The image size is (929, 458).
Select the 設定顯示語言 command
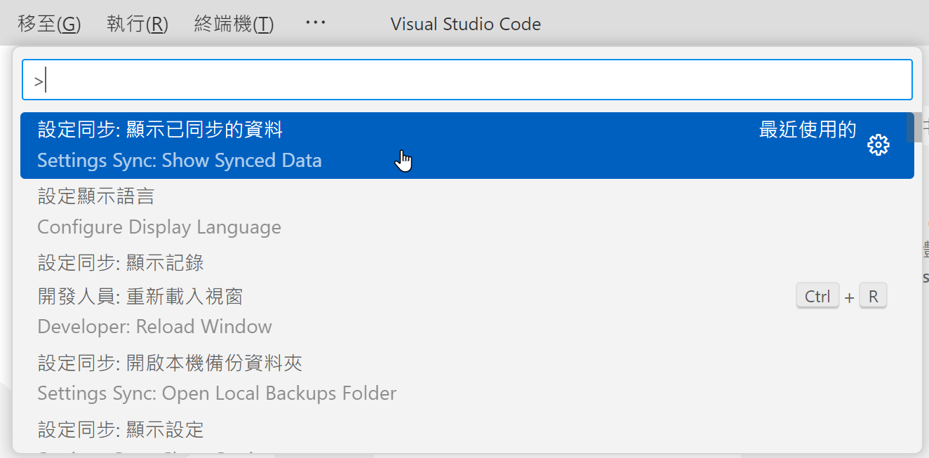(467, 212)
